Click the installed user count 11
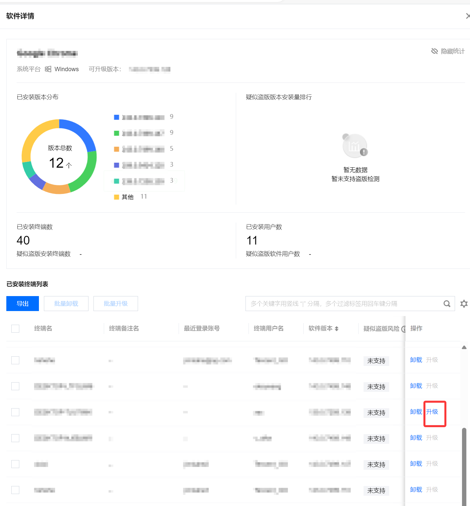This screenshot has width=470, height=506. pos(252,240)
